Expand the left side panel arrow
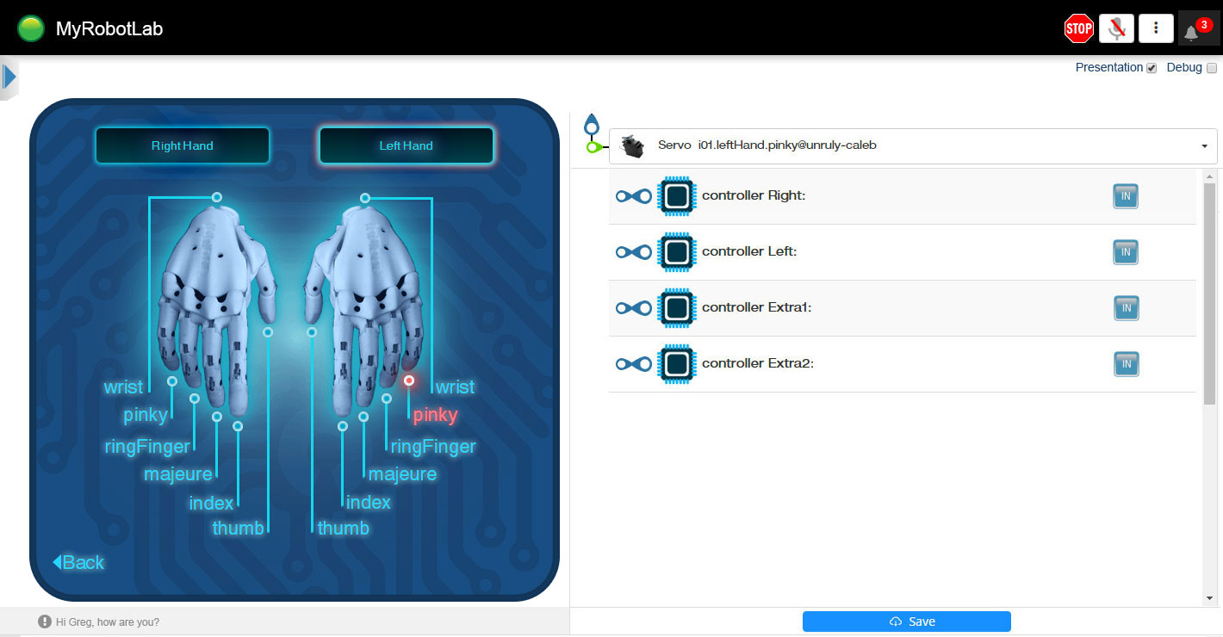The image size is (1223, 637). pyautogui.click(x=9, y=77)
